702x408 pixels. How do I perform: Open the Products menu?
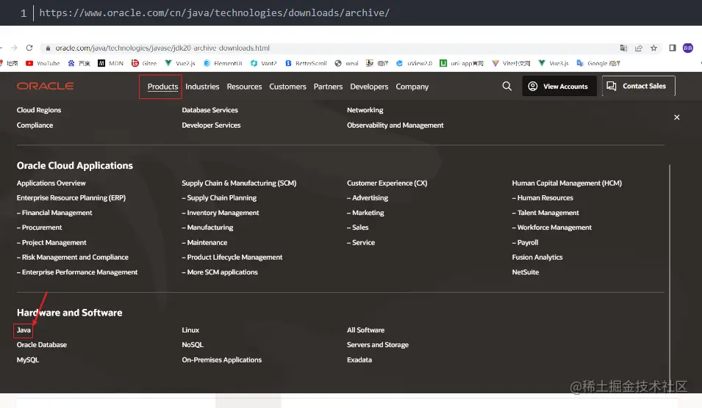162,87
